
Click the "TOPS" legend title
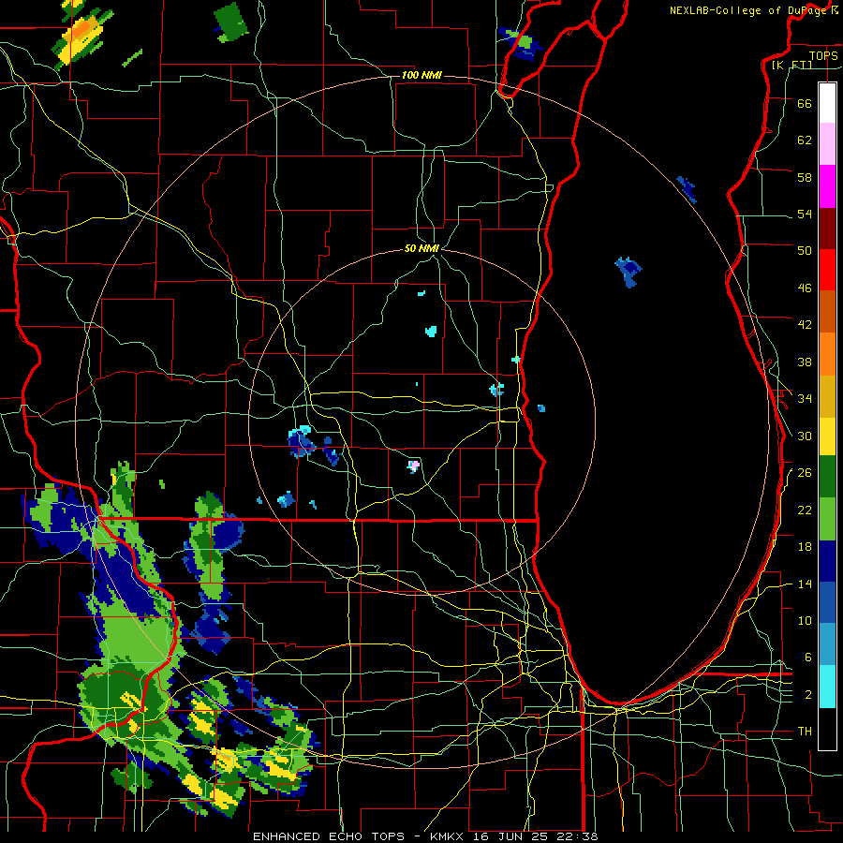pyautogui.click(x=823, y=56)
